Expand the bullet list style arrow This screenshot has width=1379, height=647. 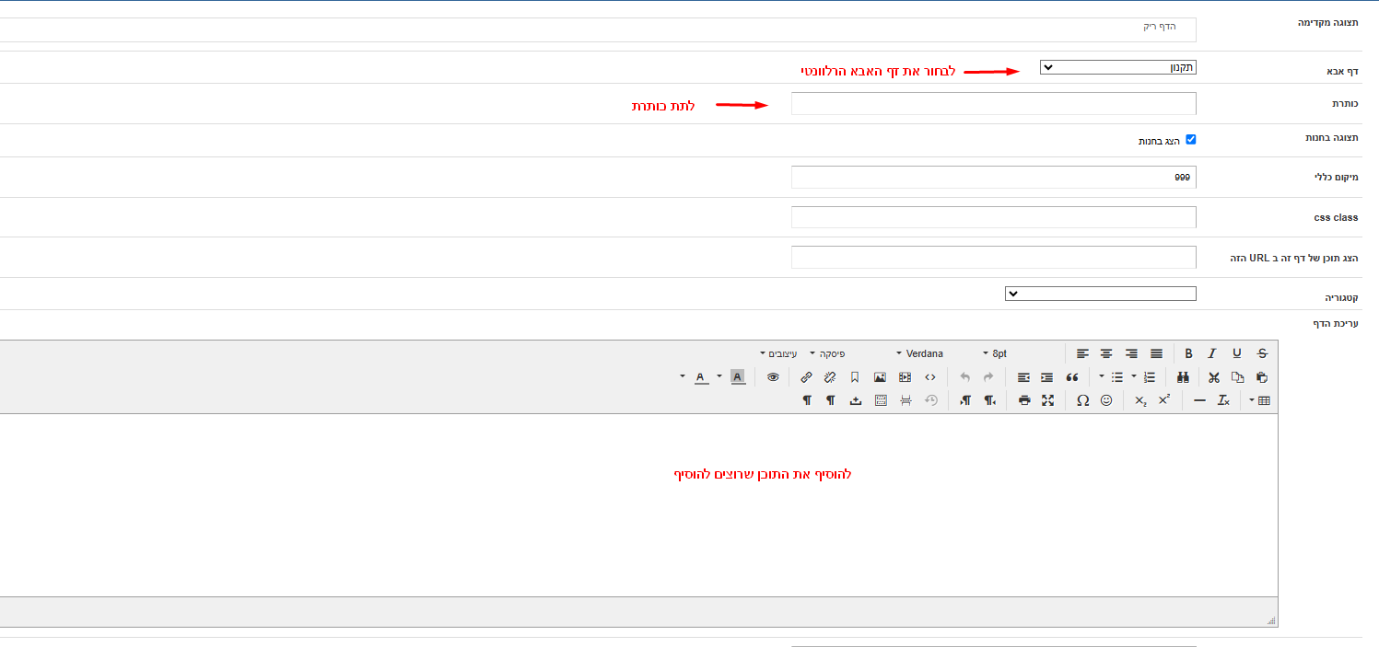[1102, 376]
